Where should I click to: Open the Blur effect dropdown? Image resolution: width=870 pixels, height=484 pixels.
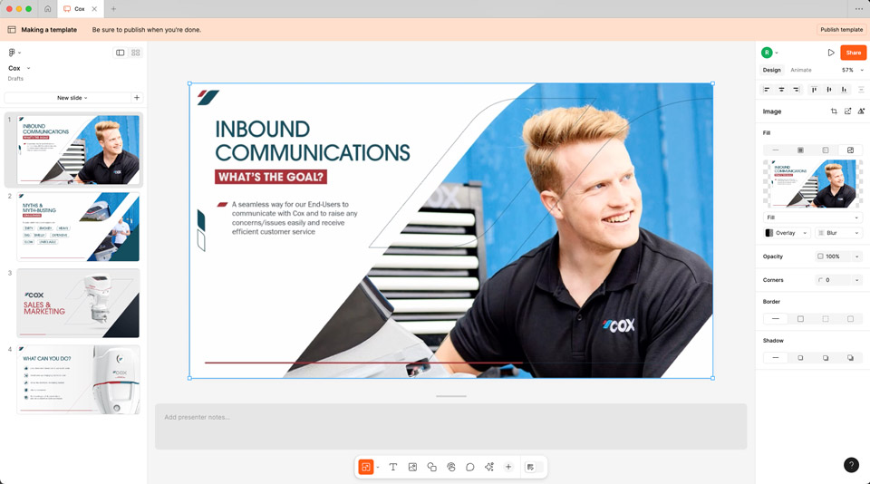click(x=838, y=233)
